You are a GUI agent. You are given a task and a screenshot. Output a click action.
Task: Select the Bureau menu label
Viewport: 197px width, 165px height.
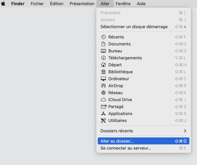coord(115,51)
